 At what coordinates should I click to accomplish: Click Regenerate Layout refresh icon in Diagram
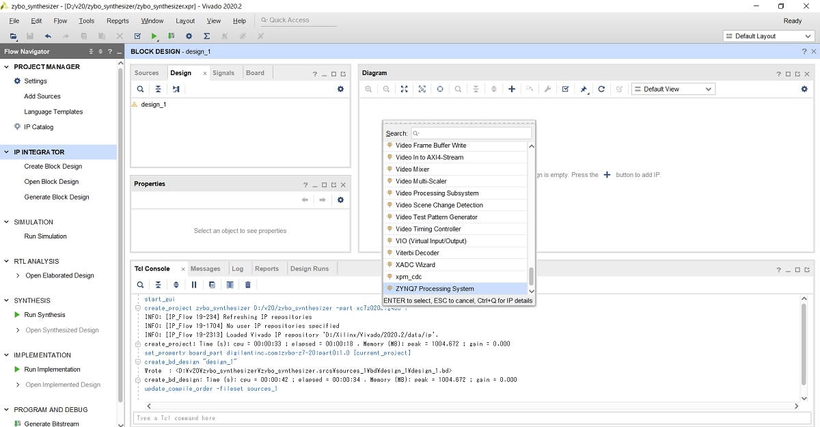click(601, 89)
